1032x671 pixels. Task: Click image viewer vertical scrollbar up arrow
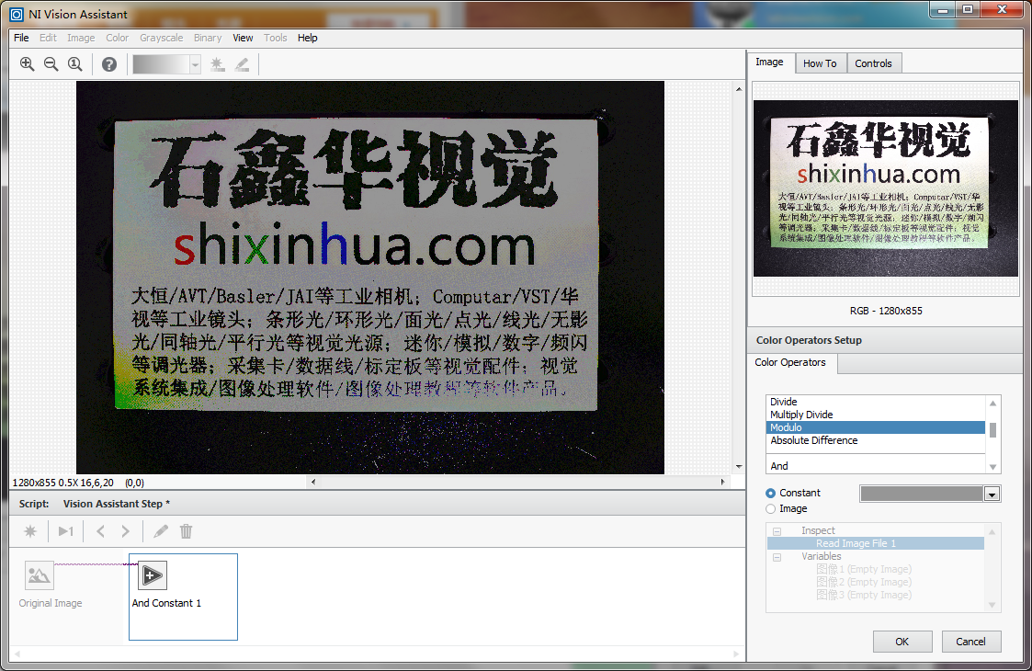pos(739,89)
